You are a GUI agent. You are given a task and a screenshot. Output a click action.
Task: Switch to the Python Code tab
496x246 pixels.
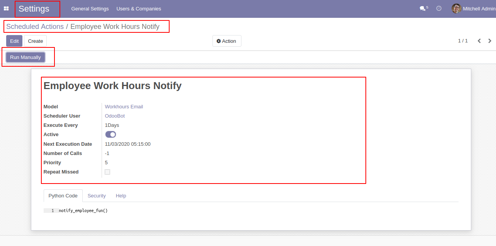pyautogui.click(x=63, y=195)
